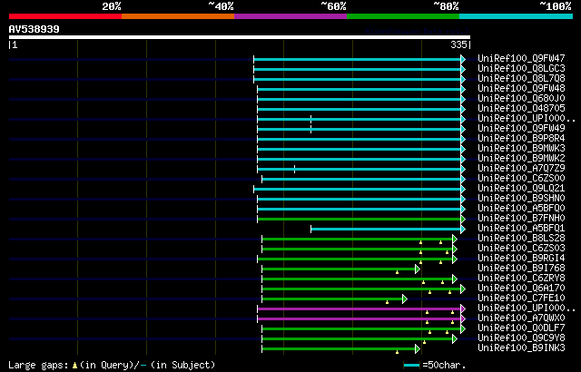Click the query end position label 335

(x=458, y=44)
